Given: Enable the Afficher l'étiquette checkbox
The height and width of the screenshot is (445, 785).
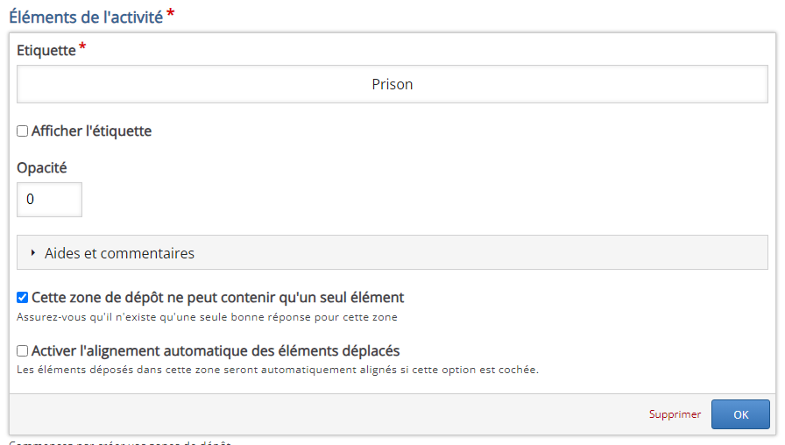Looking at the screenshot, I should point(23,131).
